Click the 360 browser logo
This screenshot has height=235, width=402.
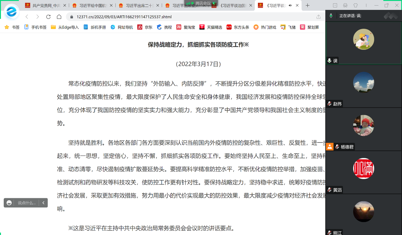(12, 12)
